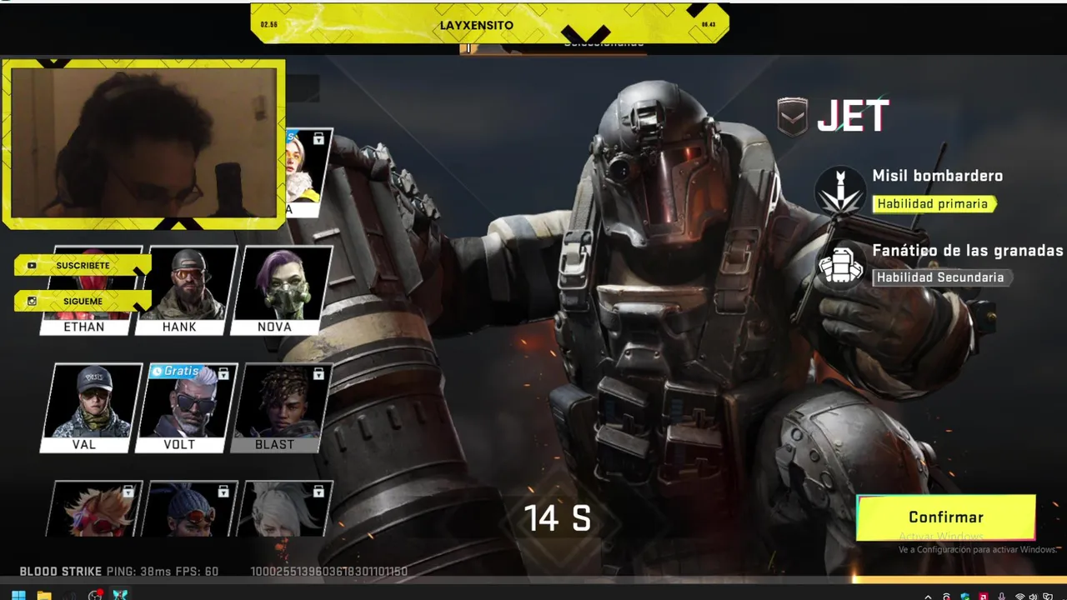
Task: Click the long session ID number
Action: pyautogui.click(x=328, y=572)
